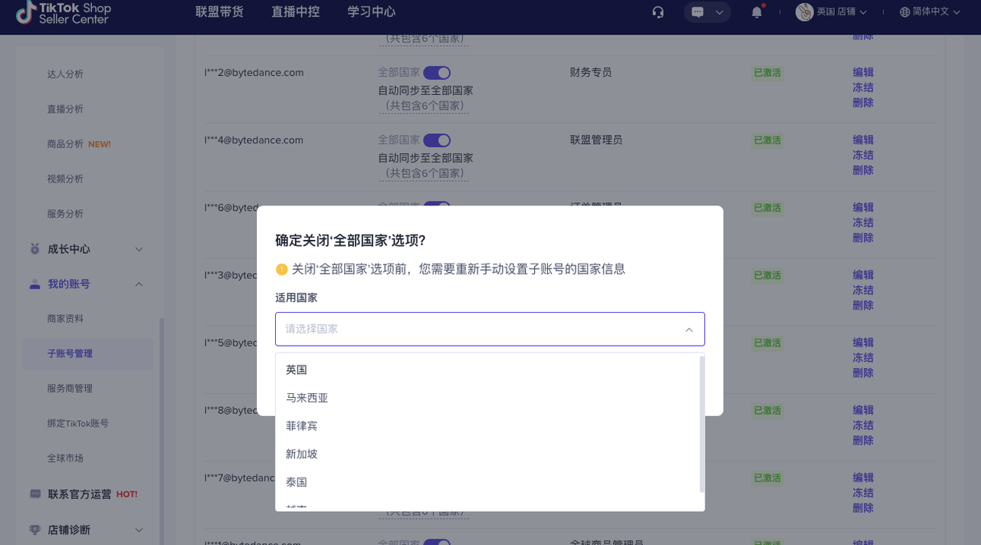
Task: Click the UK store avatar icon
Action: click(804, 12)
